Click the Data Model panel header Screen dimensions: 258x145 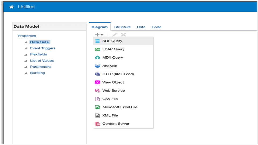[x=49, y=27]
